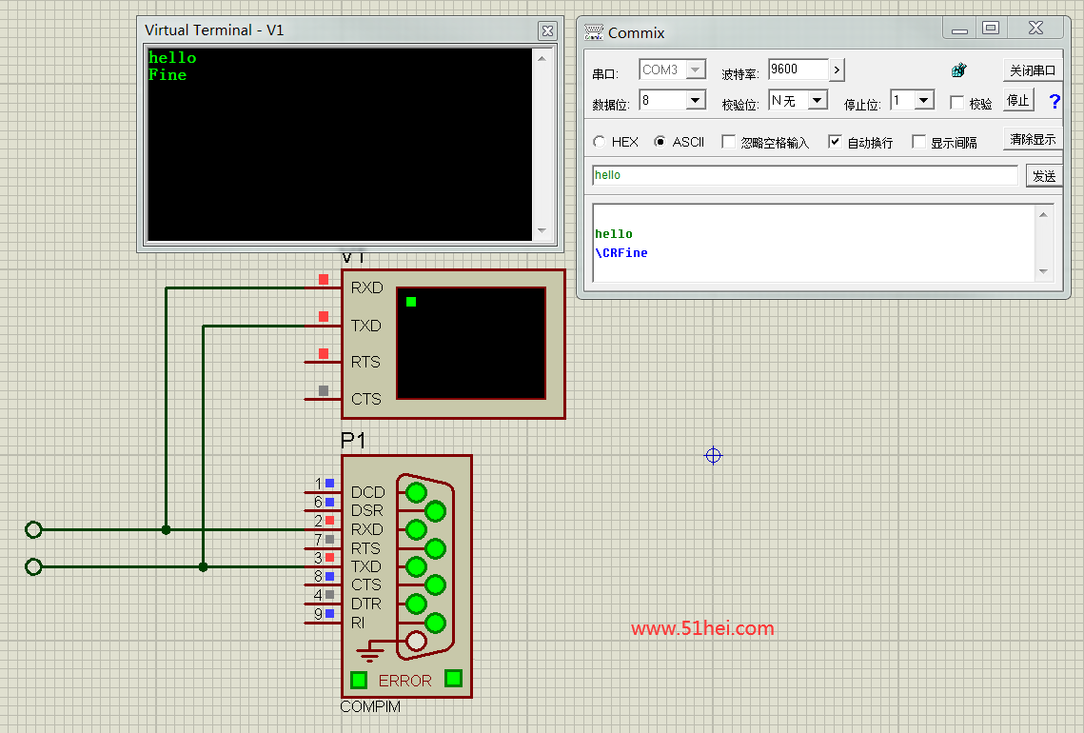1084x733 pixels.
Task: Toggle the 自动换行 checkbox
Action: [x=835, y=142]
